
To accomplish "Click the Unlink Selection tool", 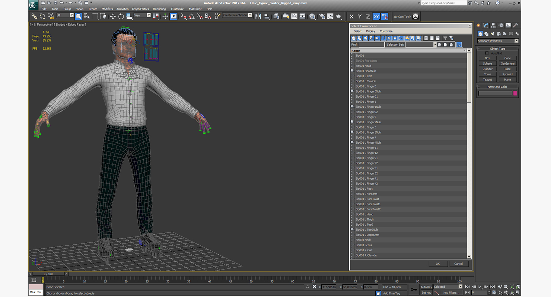I will (42, 16).
